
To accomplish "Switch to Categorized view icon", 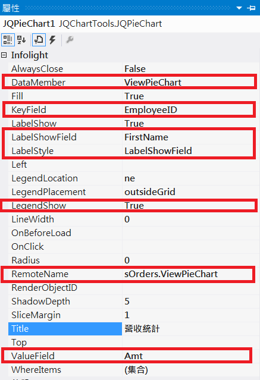I will click(x=8, y=40).
